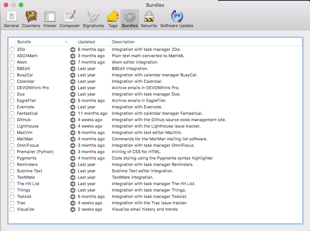This screenshot has width=310, height=231.
Task: Enable the Trac bundle checkbox
Action: [x=12, y=203]
